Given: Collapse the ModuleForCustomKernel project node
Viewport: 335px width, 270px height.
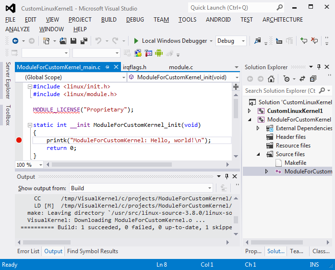Looking at the screenshot, I should point(249,120).
